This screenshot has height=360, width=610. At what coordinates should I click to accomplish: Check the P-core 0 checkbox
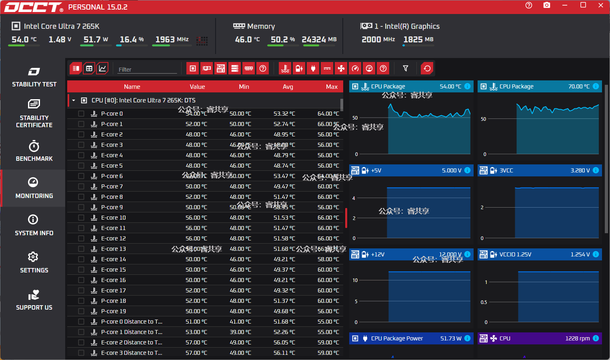point(81,114)
